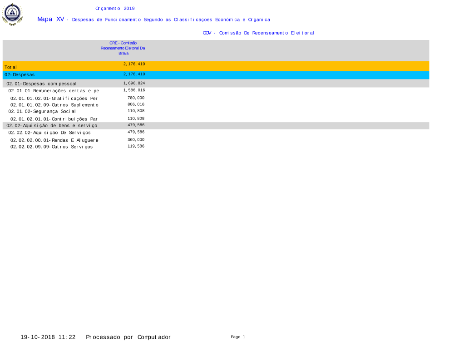Click the '02.02-Aquisição de bens e serviço' row
The image size is (454, 351).
coord(52,126)
